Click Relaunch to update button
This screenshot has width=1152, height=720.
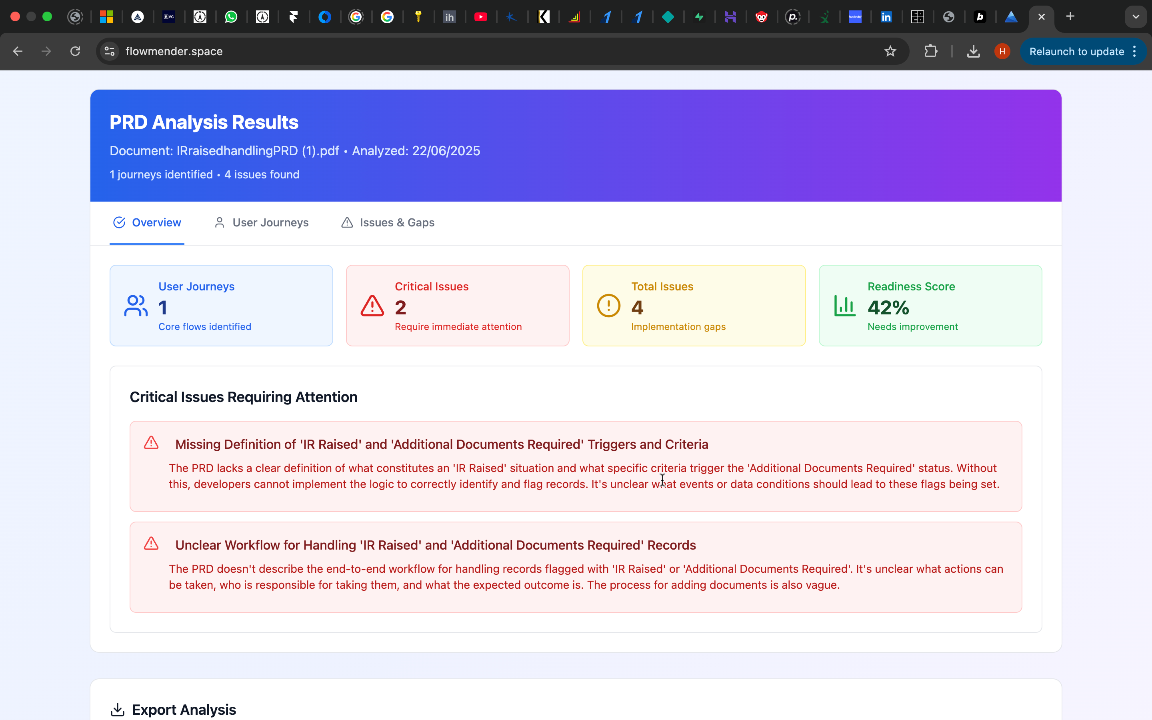click(1076, 52)
